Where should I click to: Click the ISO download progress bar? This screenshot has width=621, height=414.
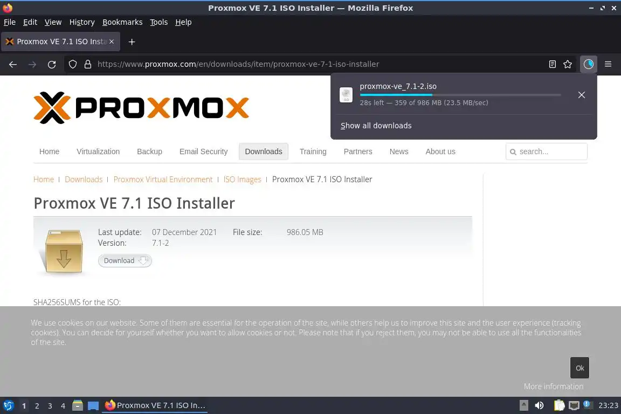click(x=460, y=95)
